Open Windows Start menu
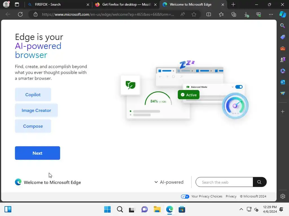The image size is (289, 216). coord(107,209)
